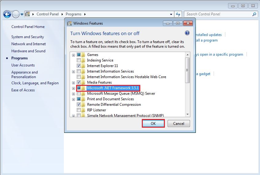Open System and Security category

pos(28,37)
